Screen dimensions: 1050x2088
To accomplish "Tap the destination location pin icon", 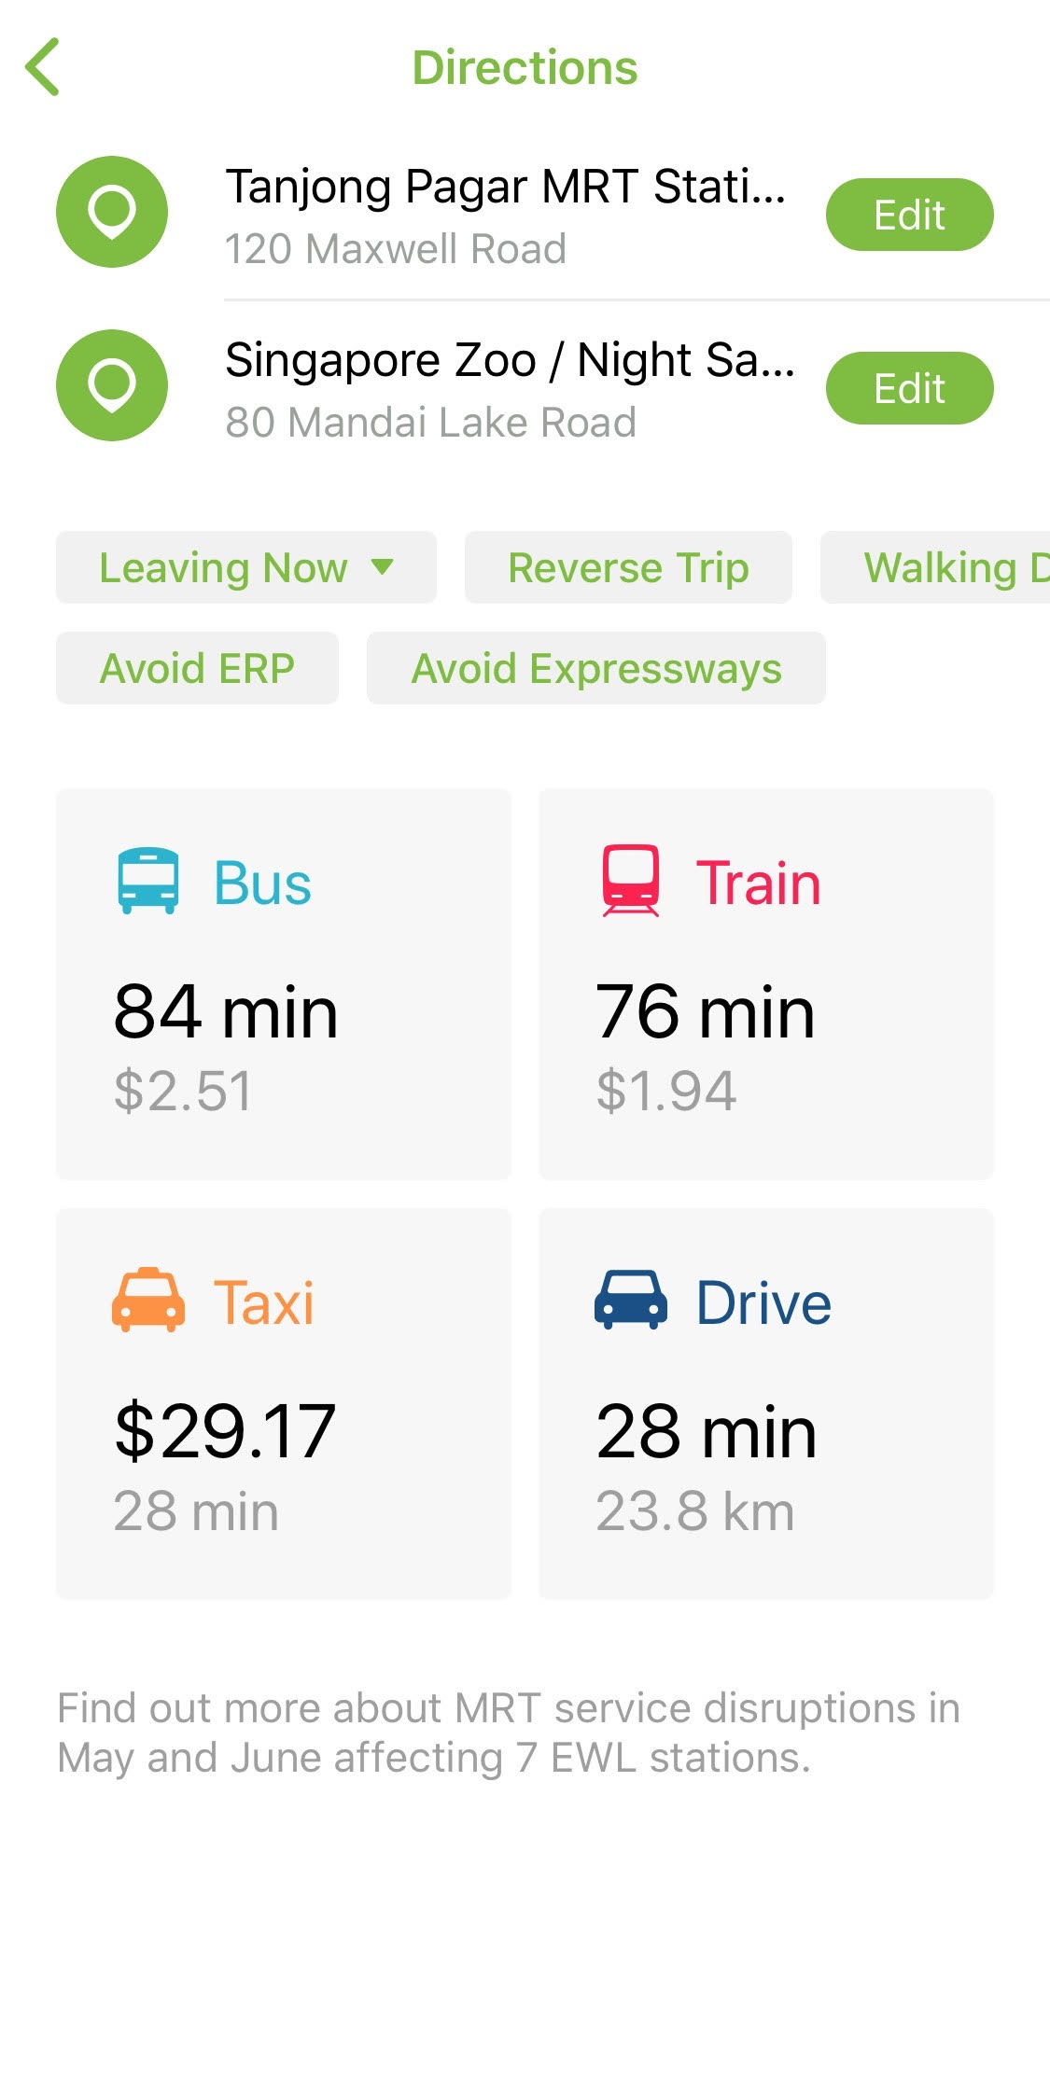I will point(112,385).
